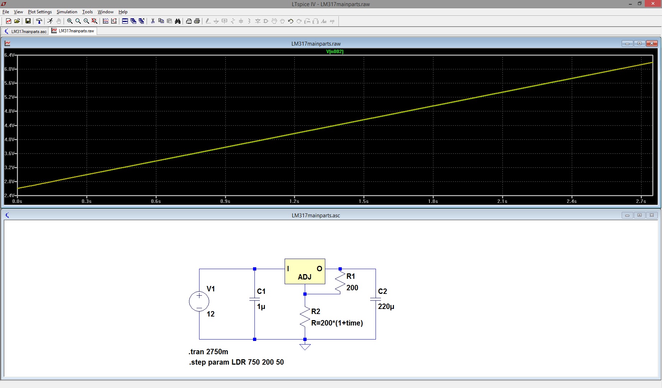Halt the simulation with the hand icon
The width and height of the screenshot is (662, 388).
(x=59, y=21)
